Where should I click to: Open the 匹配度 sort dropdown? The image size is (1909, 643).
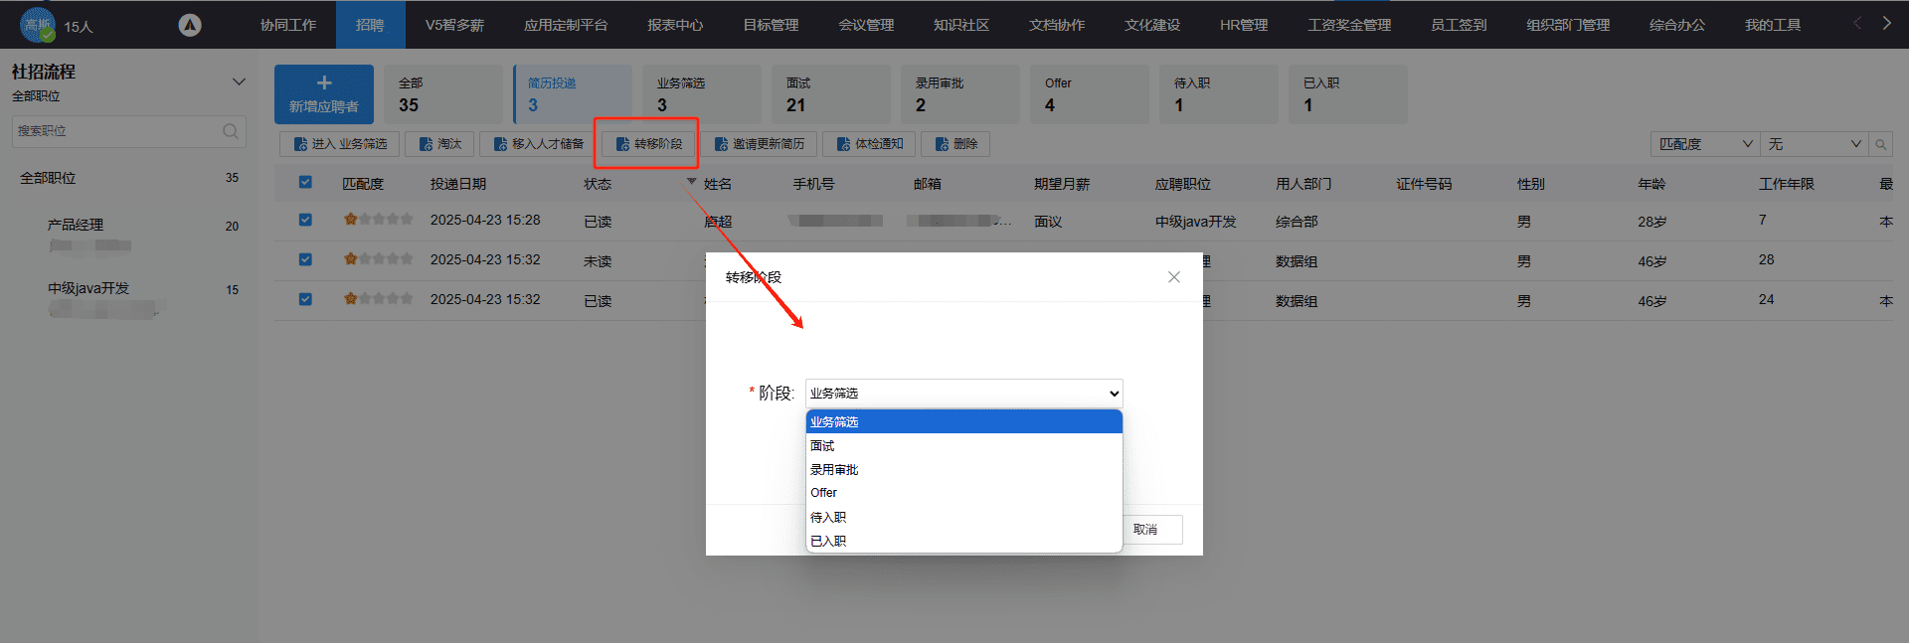(1705, 144)
